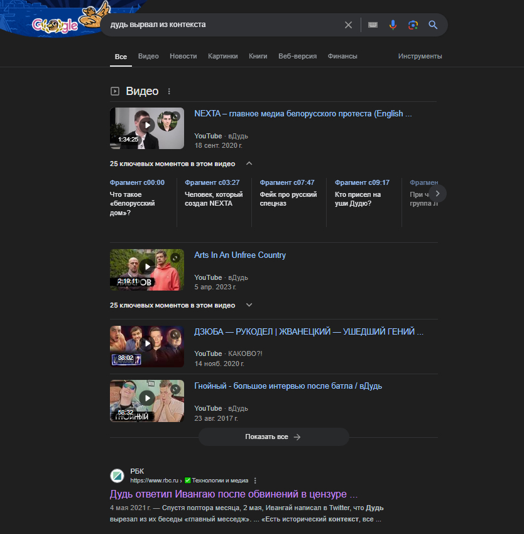524x534 pixels.
Task: Open Инструменты search tools dropdown
Action: [x=420, y=56]
